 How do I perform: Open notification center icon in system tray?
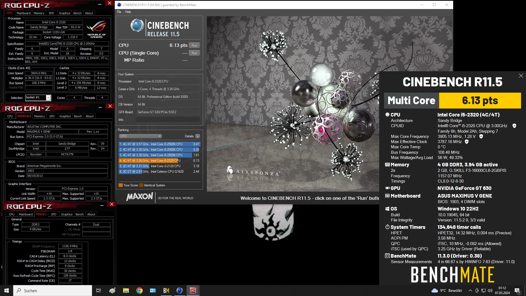[x=517, y=291]
